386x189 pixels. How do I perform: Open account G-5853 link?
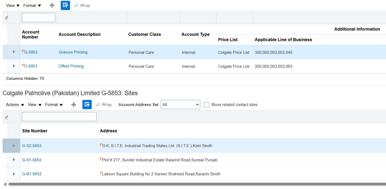pos(31,52)
